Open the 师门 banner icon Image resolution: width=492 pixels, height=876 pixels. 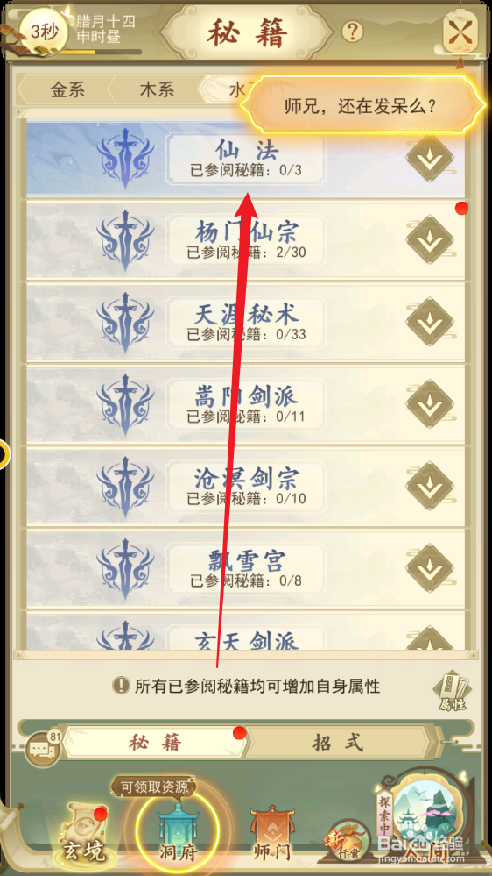[271, 832]
